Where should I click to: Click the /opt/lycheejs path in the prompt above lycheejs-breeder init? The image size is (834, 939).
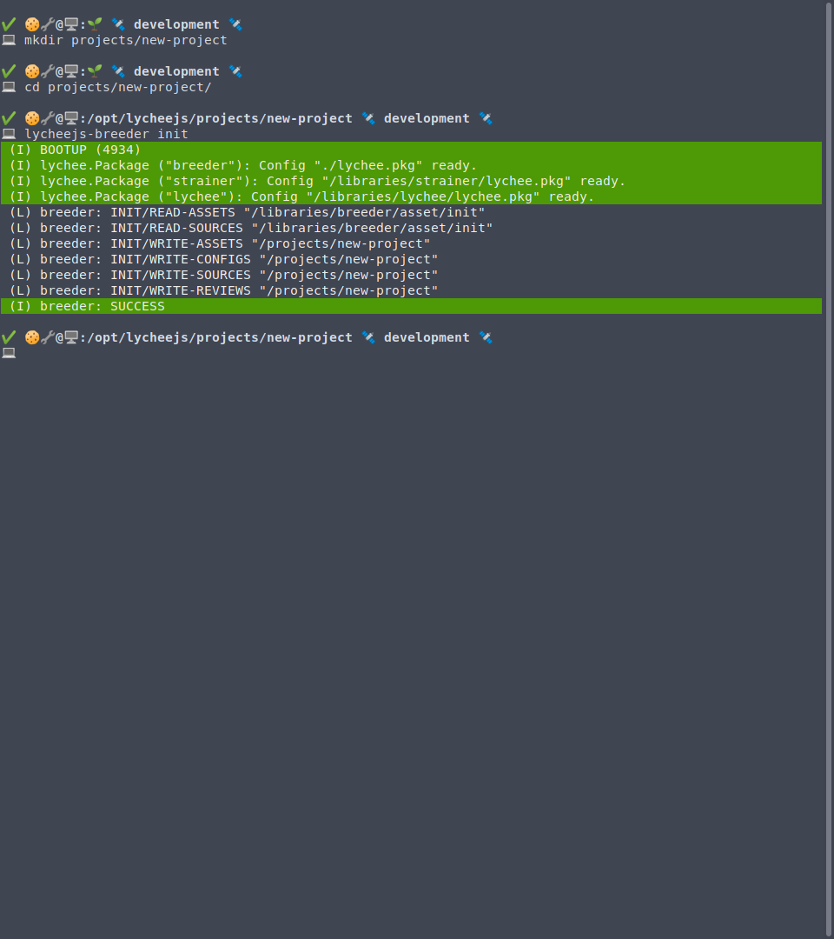pyautogui.click(x=220, y=118)
